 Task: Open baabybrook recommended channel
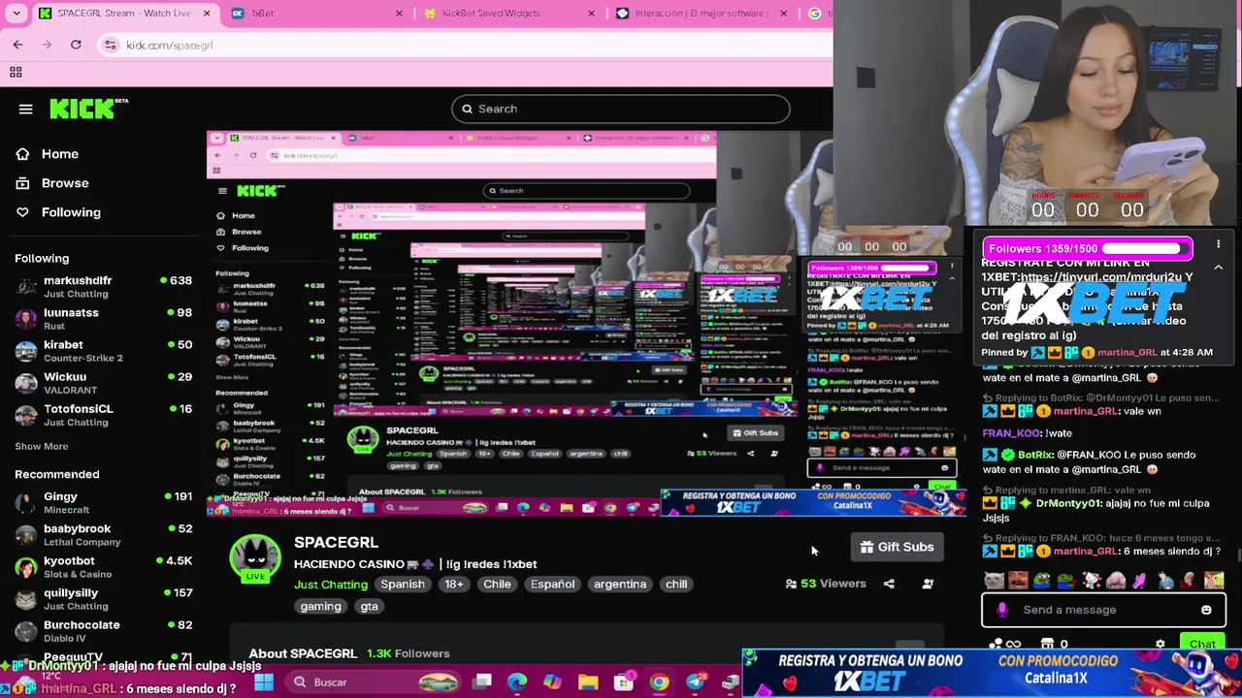point(103,535)
